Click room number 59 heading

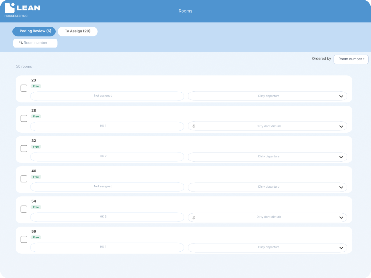tap(34, 232)
